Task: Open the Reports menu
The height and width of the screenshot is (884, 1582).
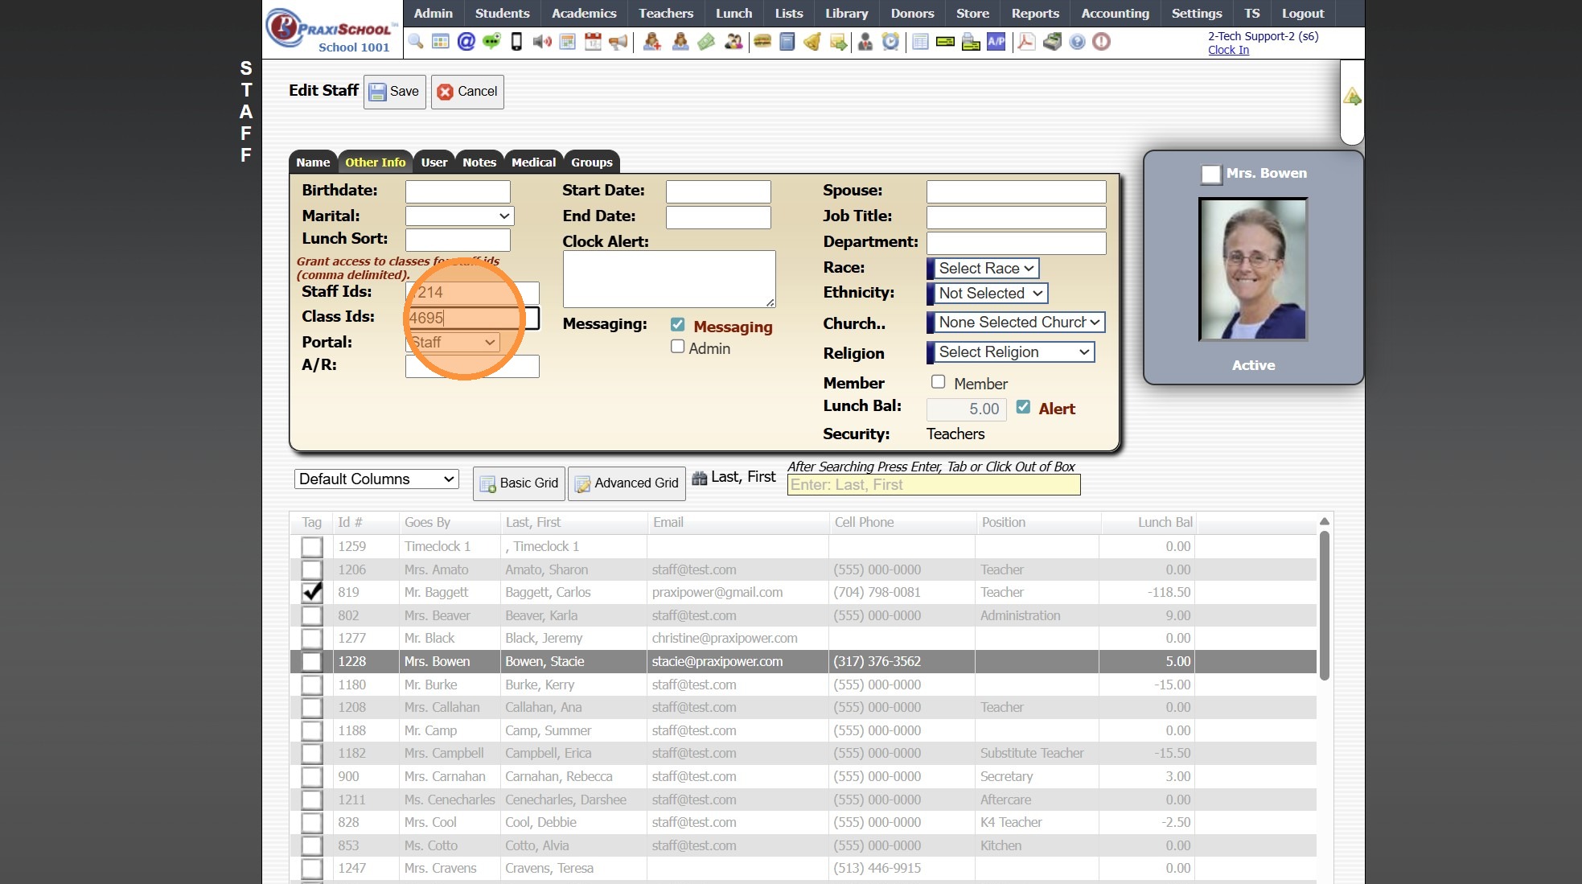Action: (x=1034, y=13)
